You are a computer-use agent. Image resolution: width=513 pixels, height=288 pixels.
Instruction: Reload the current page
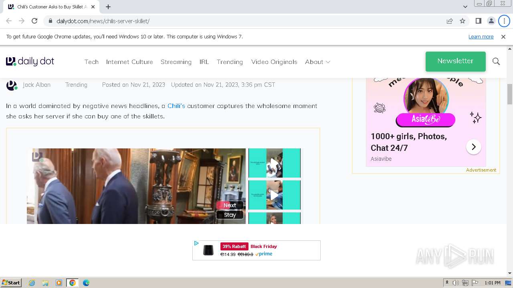[34, 21]
